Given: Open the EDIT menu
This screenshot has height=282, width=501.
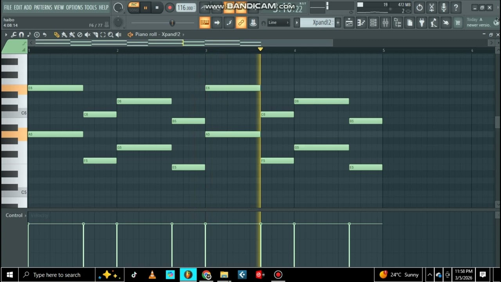Looking at the screenshot, I should [18, 7].
